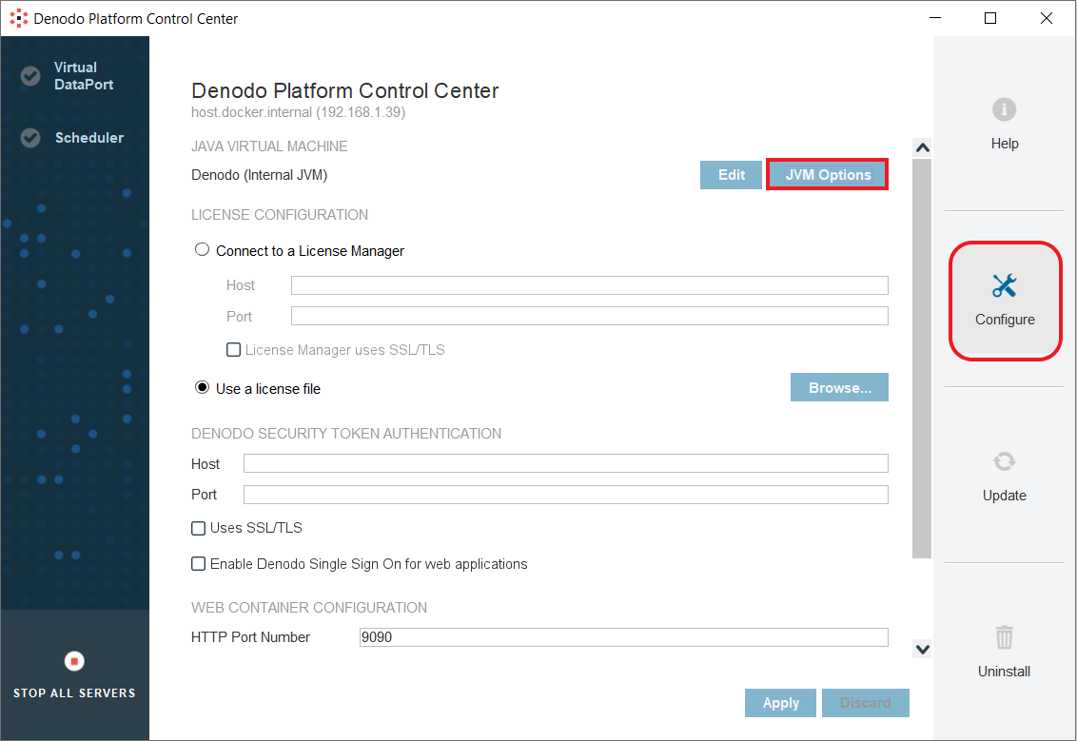Select Connect to a License Manager radio

tap(202, 249)
